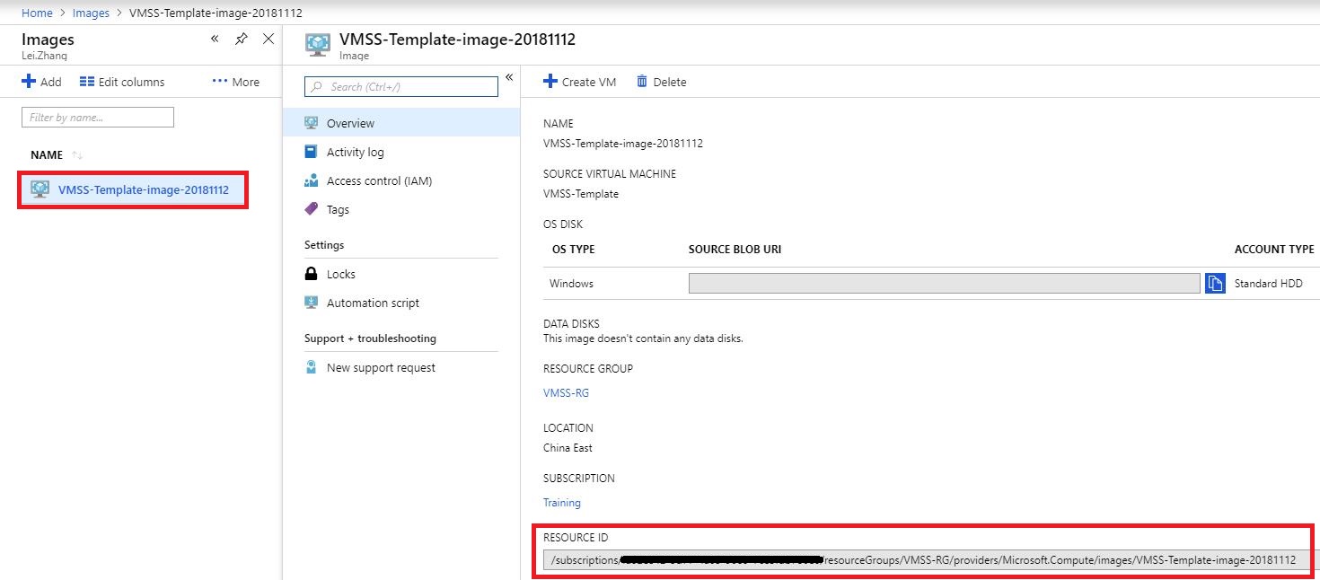Click the name value under NAME label
Image resolution: width=1320 pixels, height=580 pixels.
(623, 144)
